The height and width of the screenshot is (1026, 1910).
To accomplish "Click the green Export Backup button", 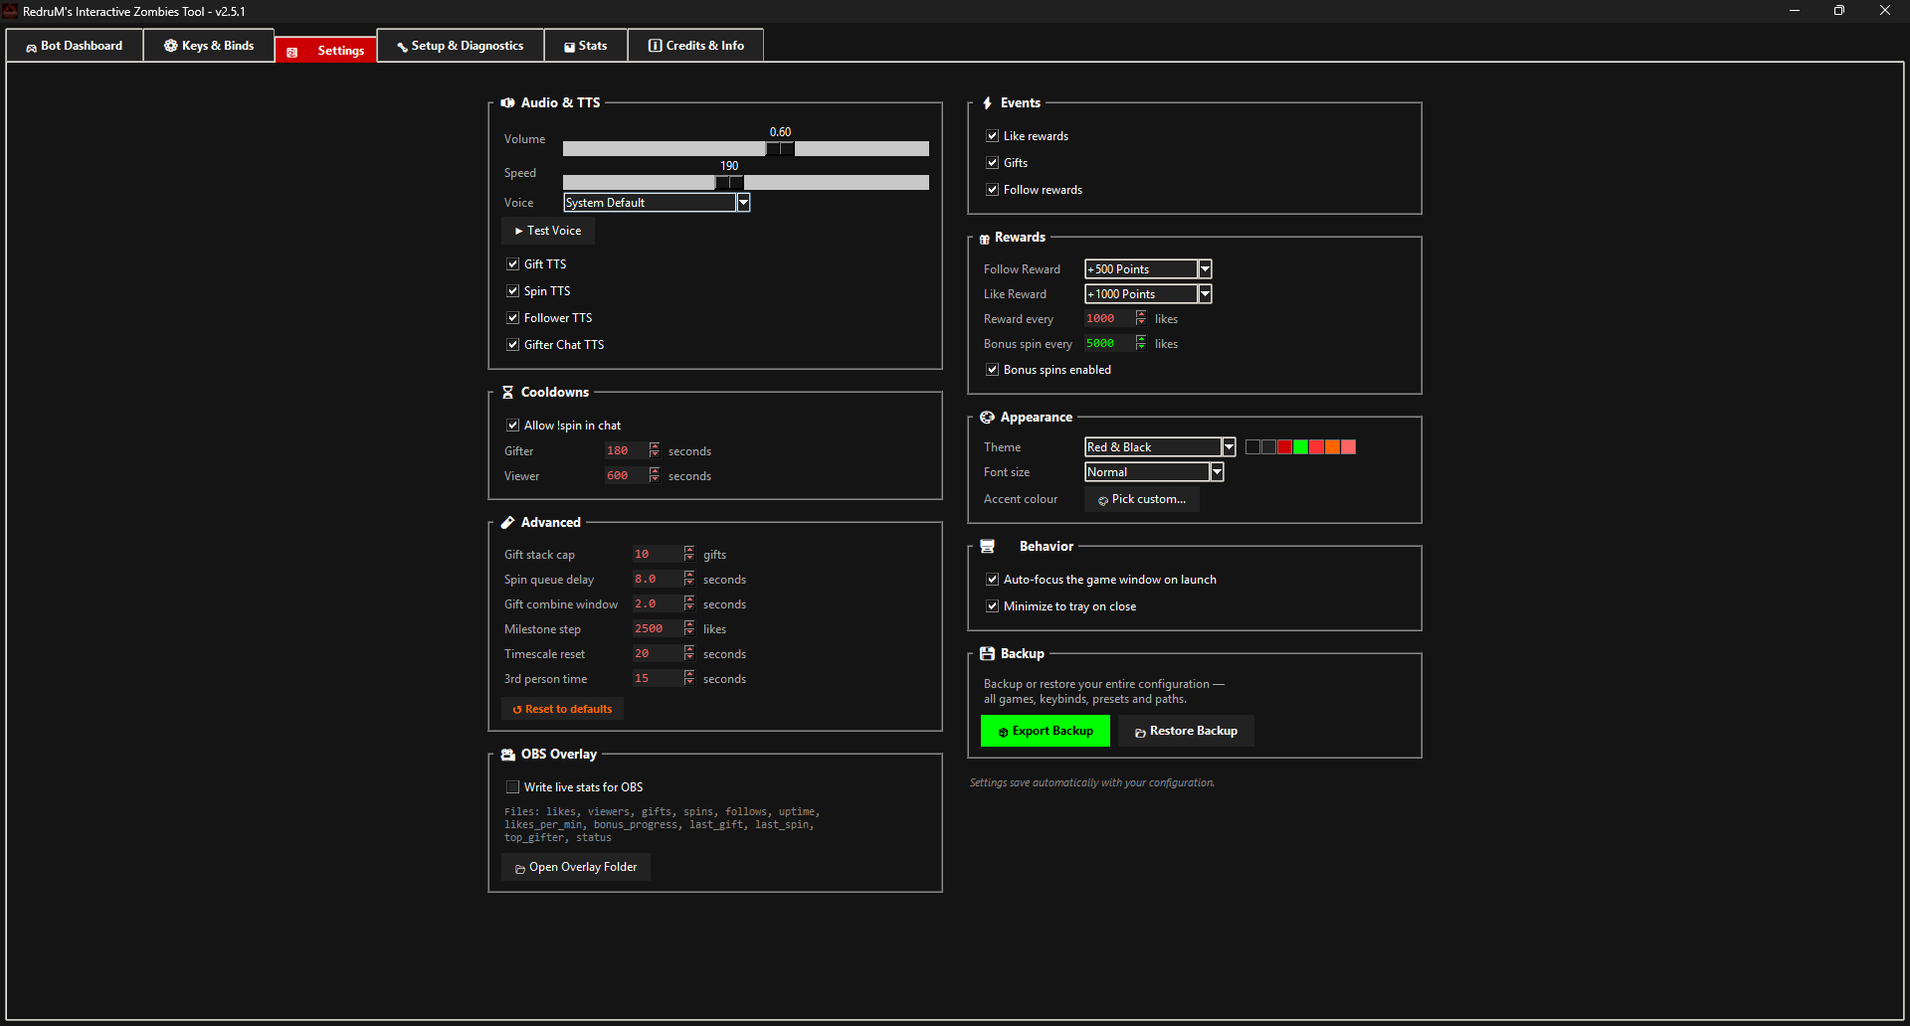I will pyautogui.click(x=1046, y=732).
